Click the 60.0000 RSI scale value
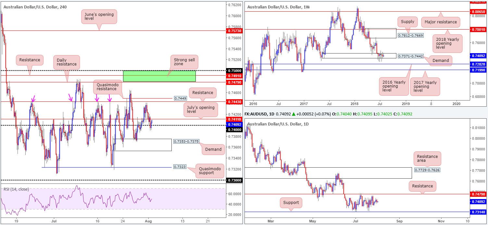The width and height of the screenshot is (488, 225). 235,194
